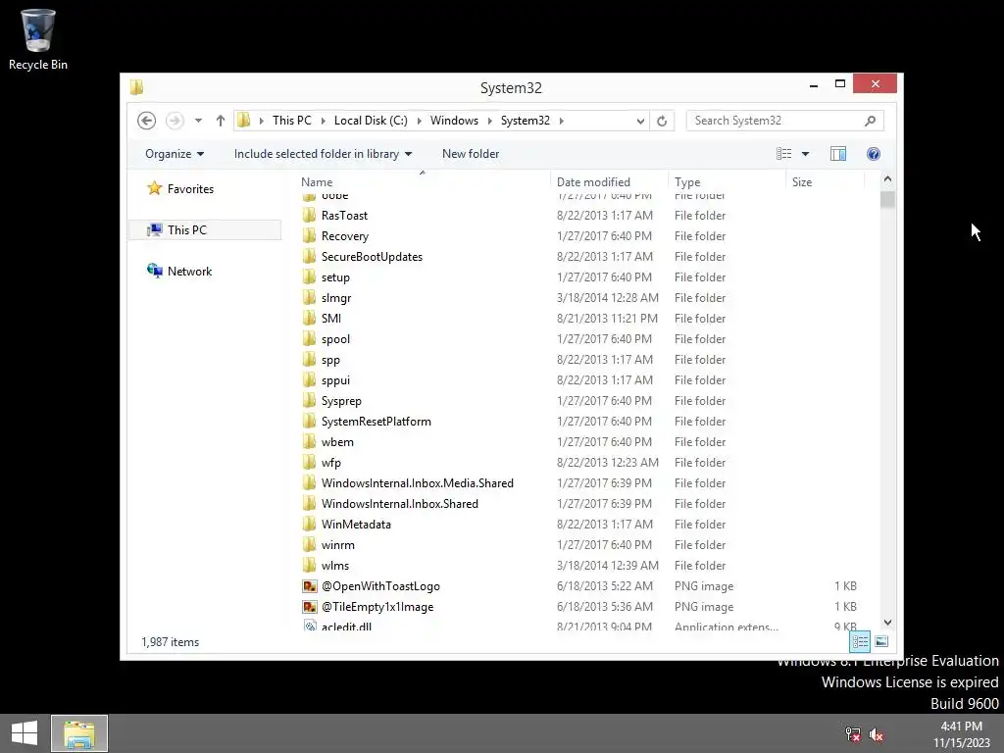Select the @TileEmpty1x1Image PNG file icon
1004x753 pixels.
point(310,606)
